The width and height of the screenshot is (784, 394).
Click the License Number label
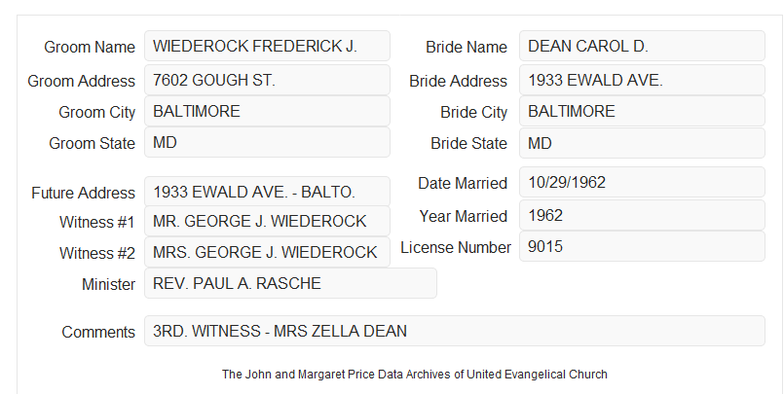pos(456,248)
